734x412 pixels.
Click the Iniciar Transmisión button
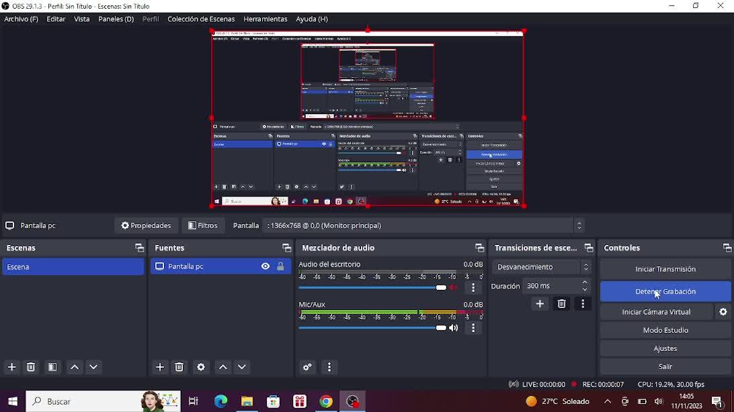665,269
